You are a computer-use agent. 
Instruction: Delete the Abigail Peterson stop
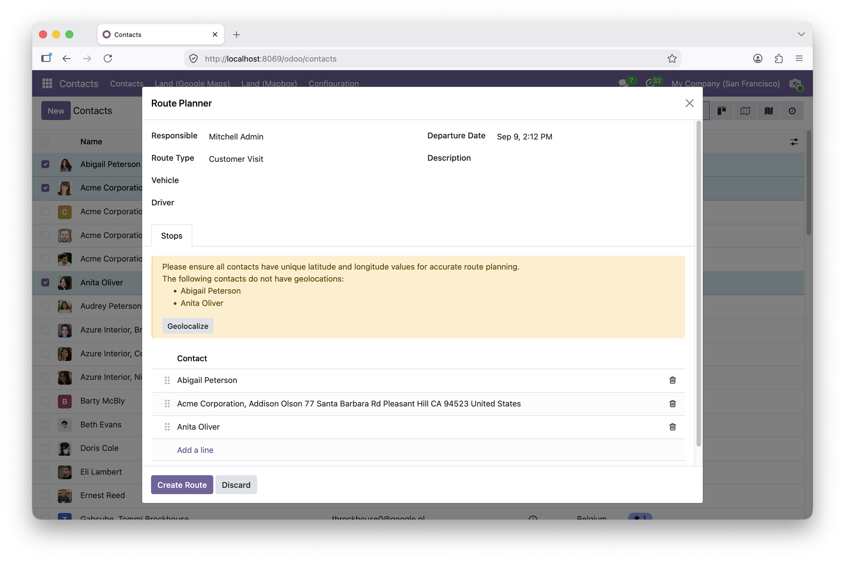[x=672, y=380]
